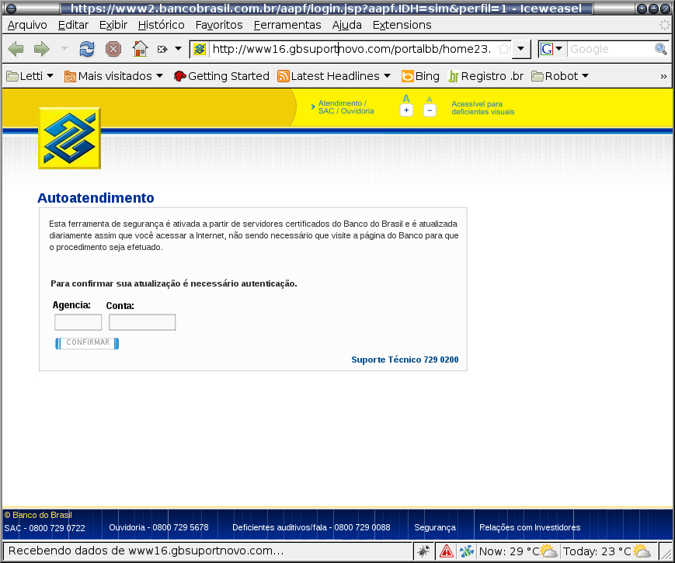Open the back/forward history dropdown arrow
Screen dimensions: 675x563
click(64, 49)
